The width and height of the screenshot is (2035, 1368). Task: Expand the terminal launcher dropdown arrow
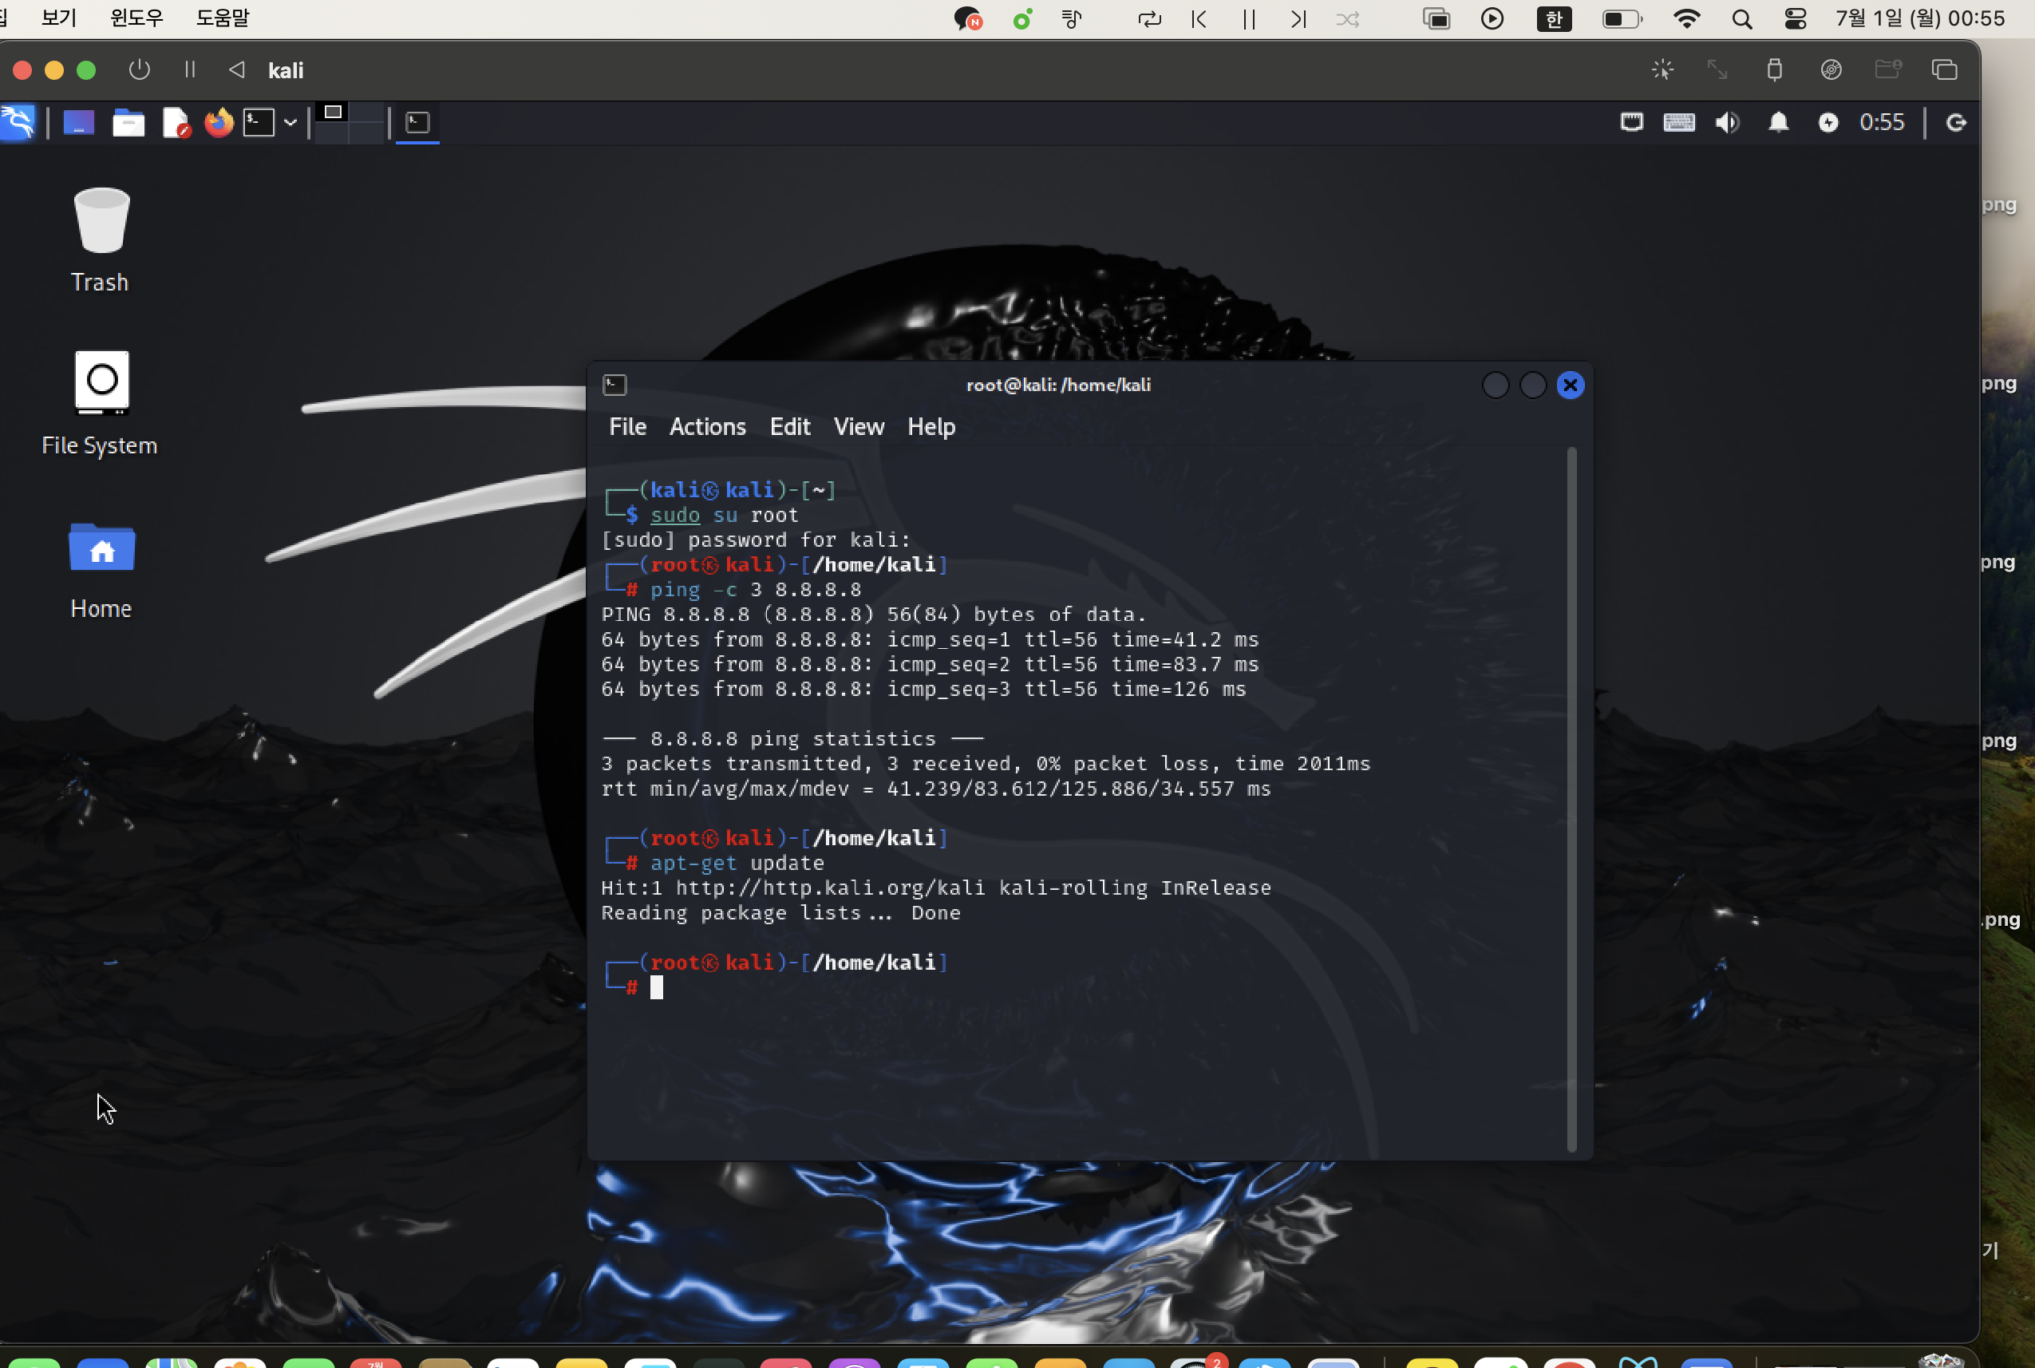290,122
